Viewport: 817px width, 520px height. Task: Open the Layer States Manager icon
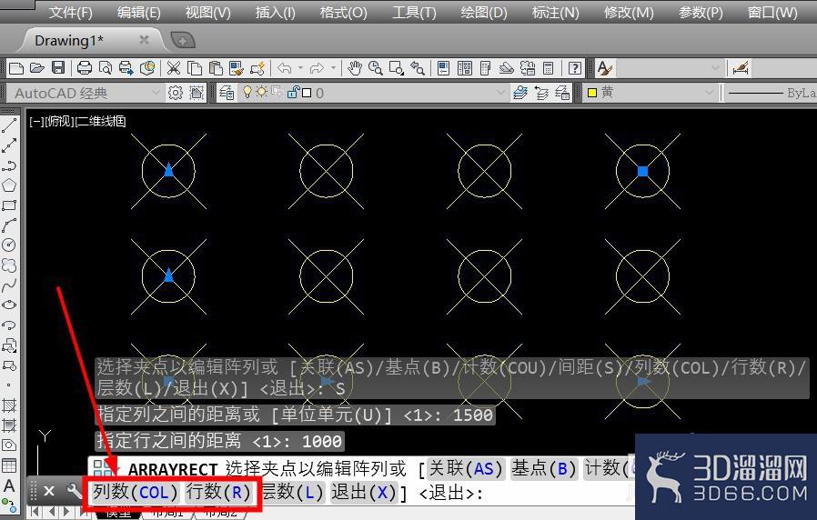point(562,93)
